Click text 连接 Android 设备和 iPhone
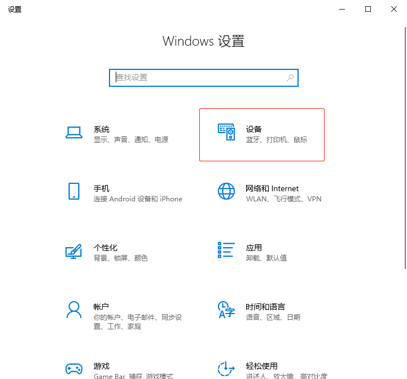This screenshot has height=379, width=407. point(138,199)
